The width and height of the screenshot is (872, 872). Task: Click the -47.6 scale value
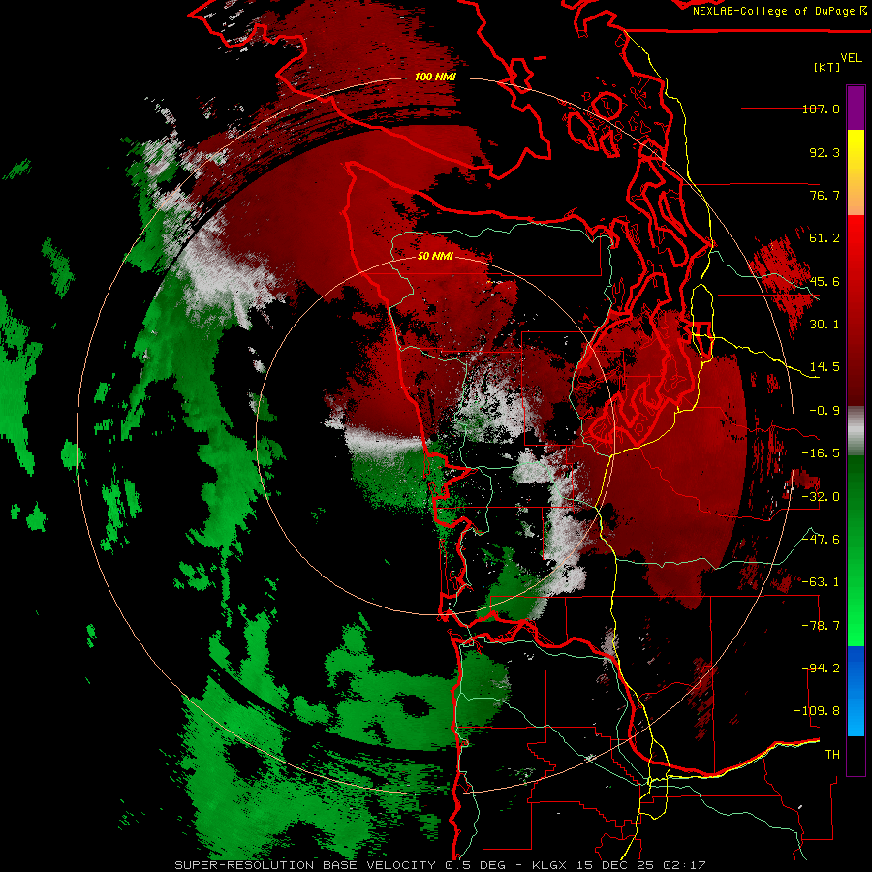pos(821,540)
